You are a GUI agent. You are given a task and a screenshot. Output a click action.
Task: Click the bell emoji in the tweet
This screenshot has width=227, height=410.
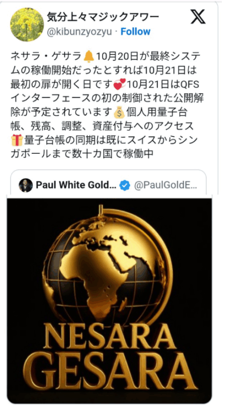pyautogui.click(x=89, y=56)
